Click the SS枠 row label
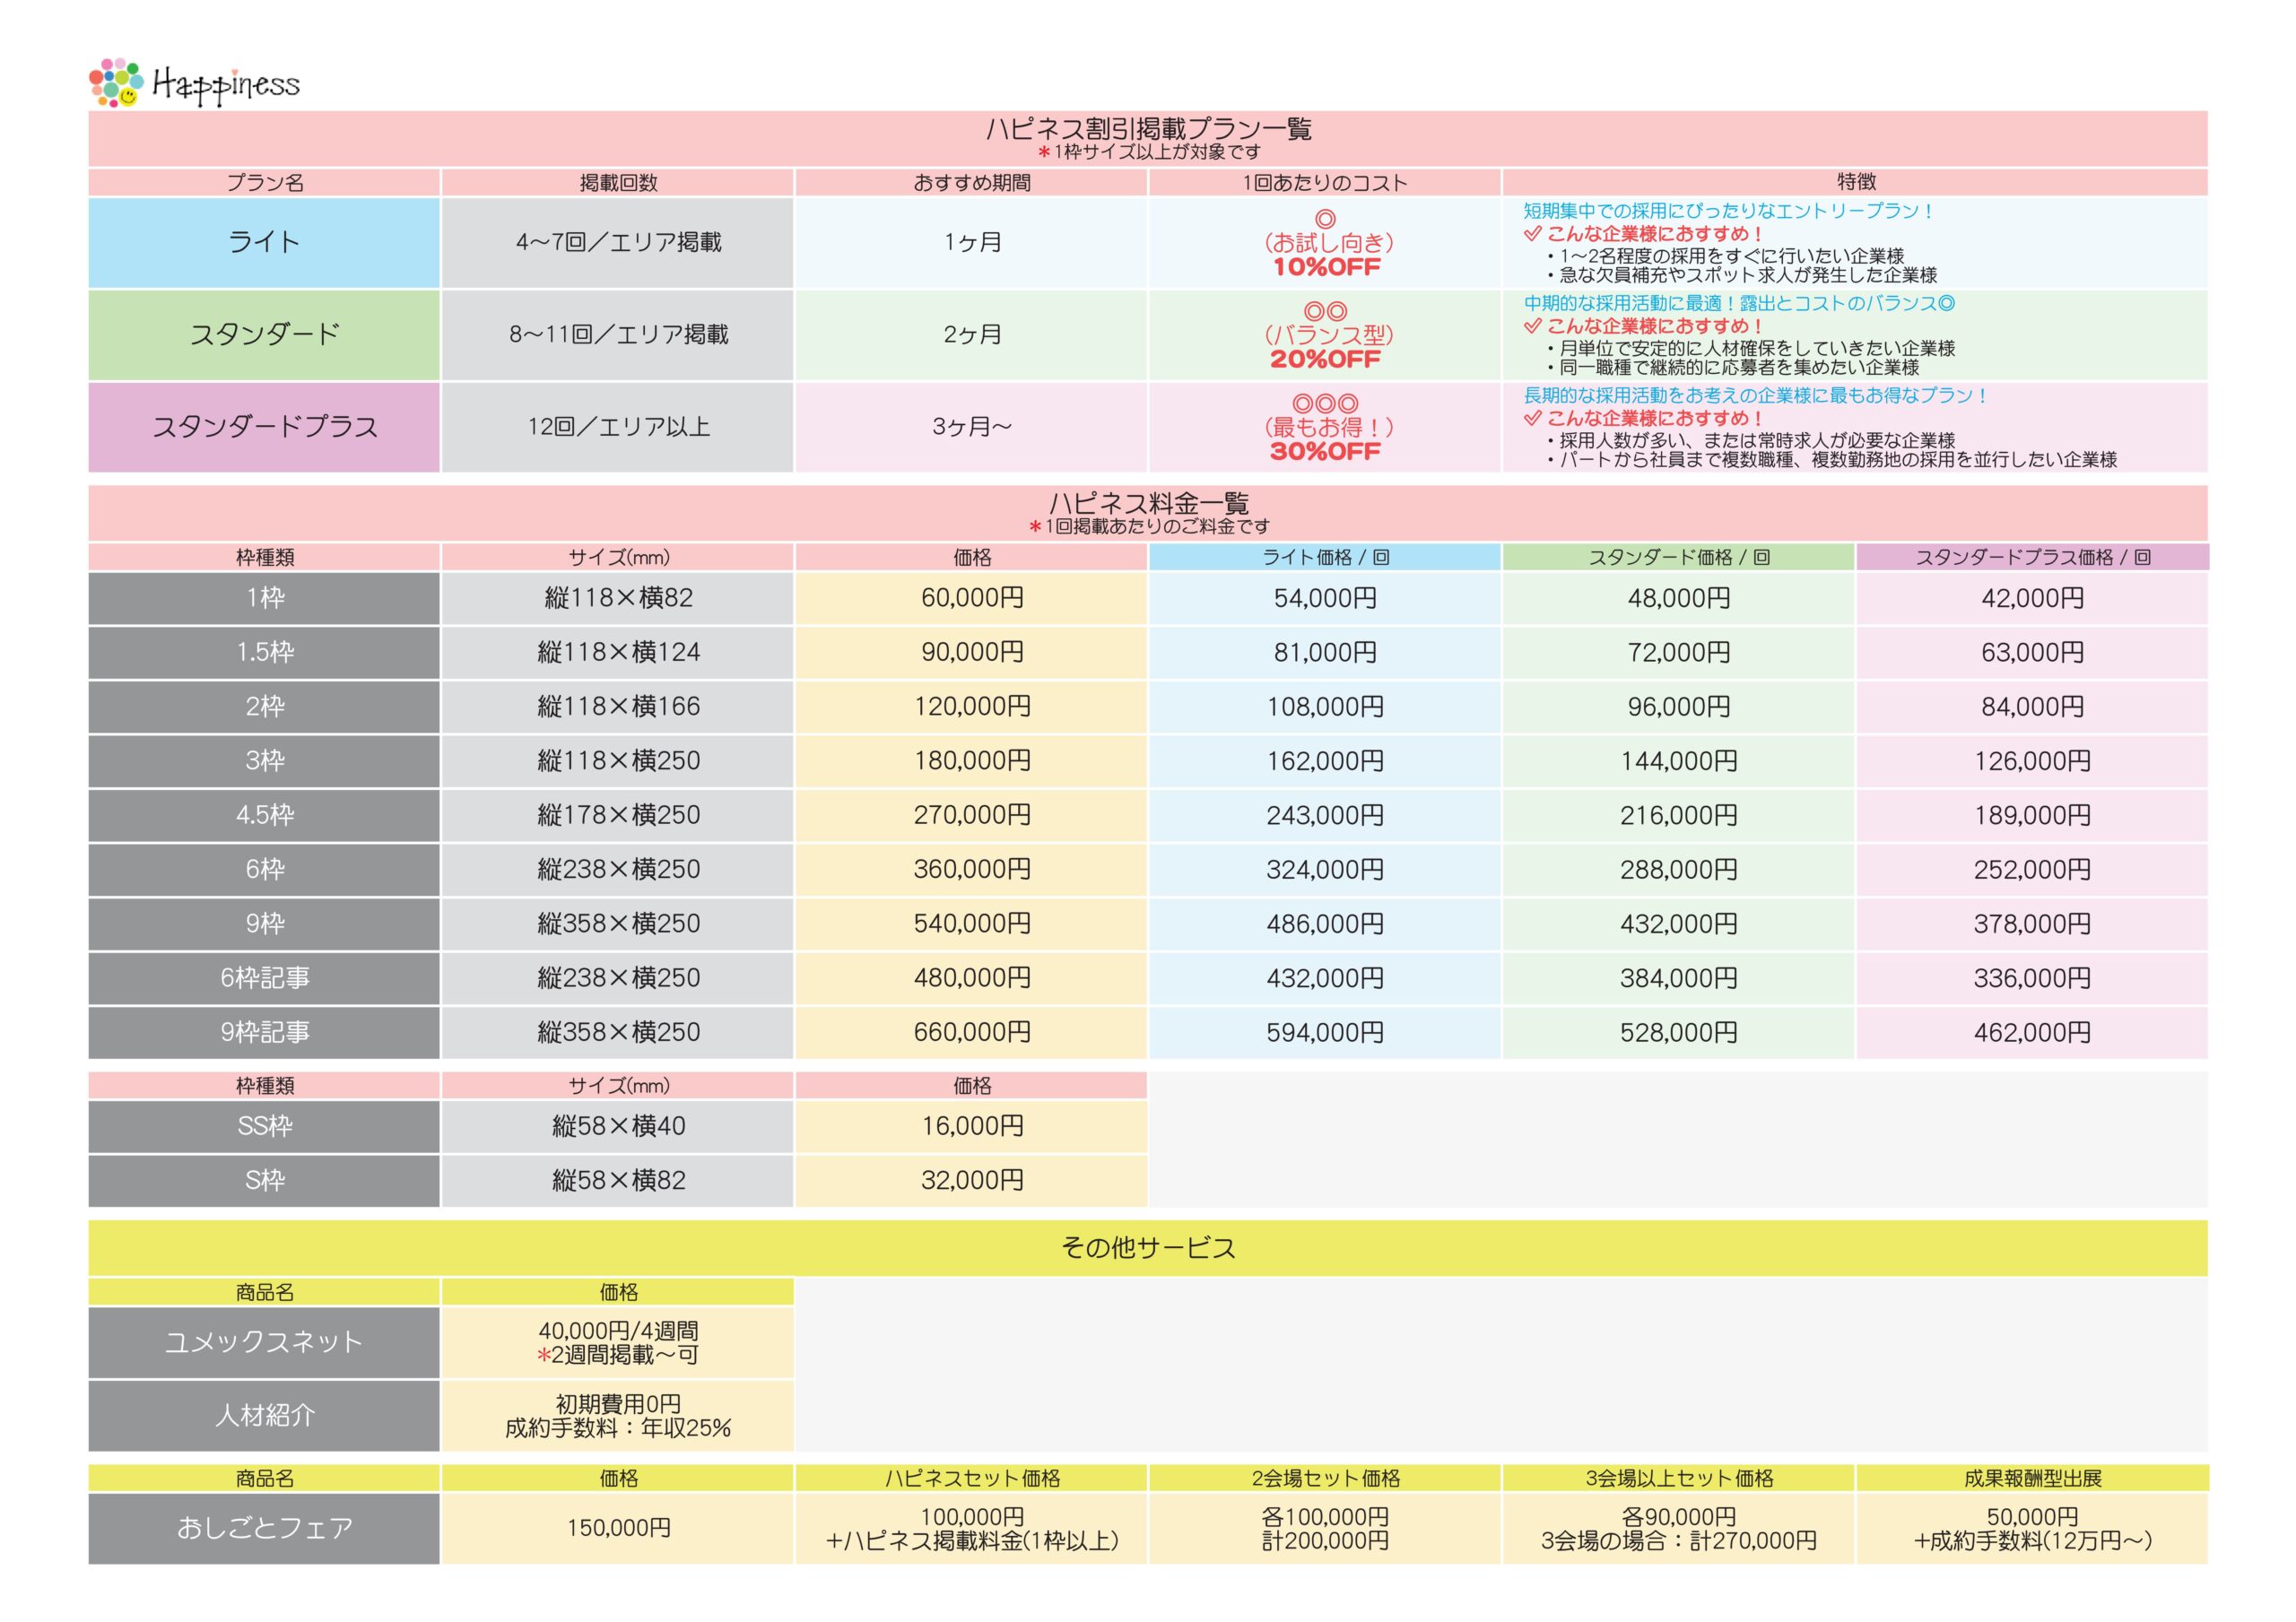Viewport: 2296px width, 1622px height. 264,1126
